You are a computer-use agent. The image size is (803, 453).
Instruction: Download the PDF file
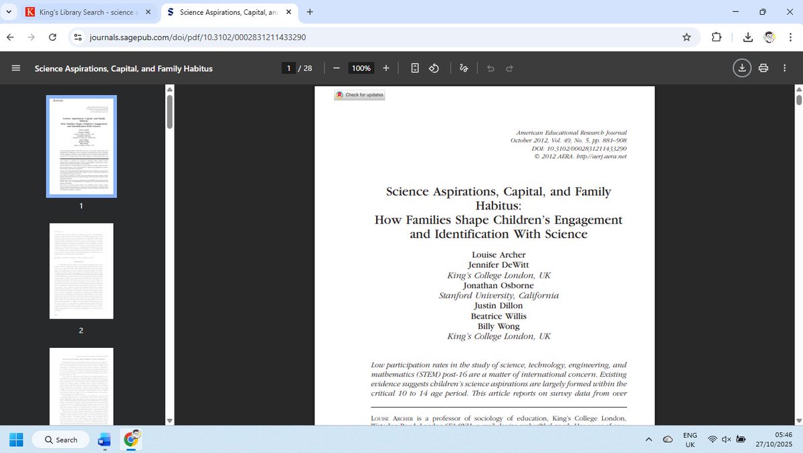(741, 68)
